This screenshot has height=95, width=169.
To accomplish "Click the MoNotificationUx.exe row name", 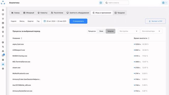I will point(21,73).
